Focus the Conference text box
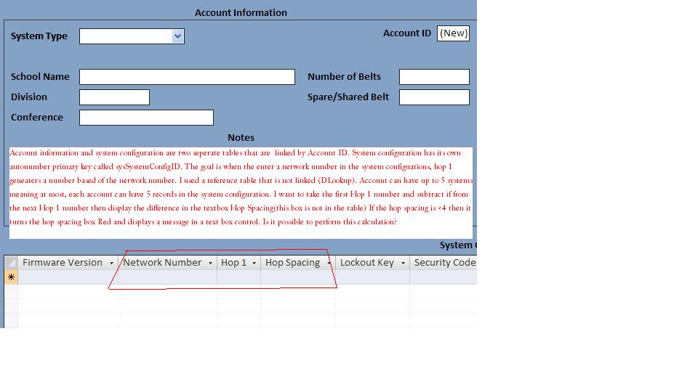 (x=146, y=118)
